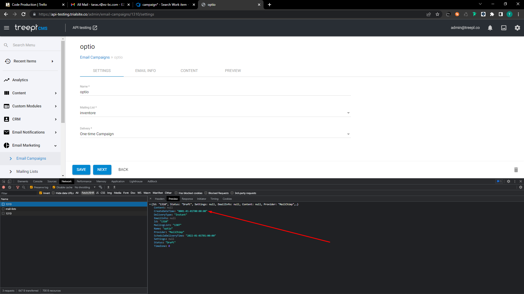Follow the Email Campaigns breadcrumb link
The width and height of the screenshot is (524, 294).
(x=95, y=57)
